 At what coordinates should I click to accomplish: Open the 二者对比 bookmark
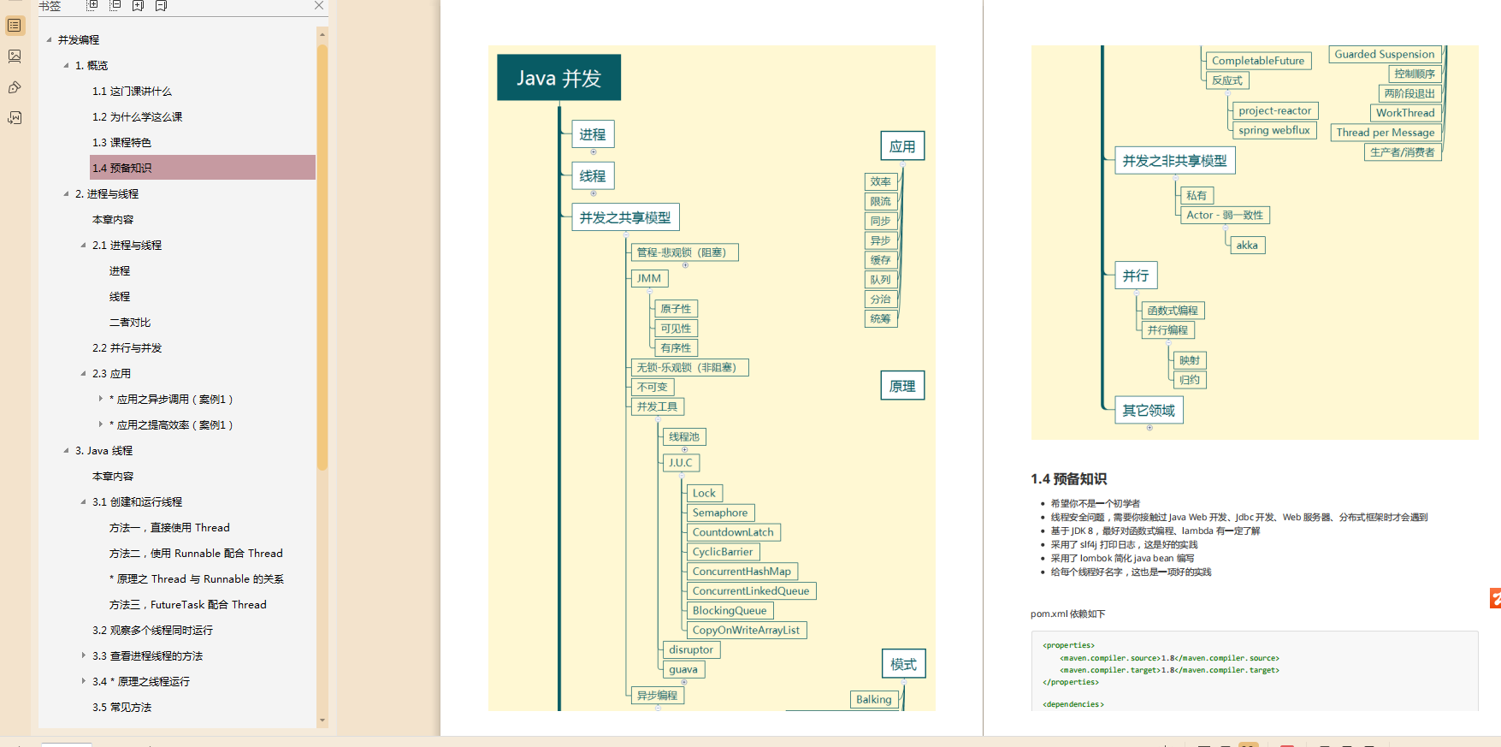[x=130, y=322]
